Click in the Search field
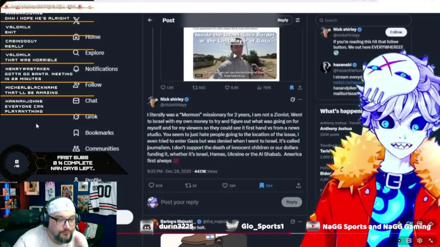Viewport: 440px width, 247px height. (x=363, y=20)
